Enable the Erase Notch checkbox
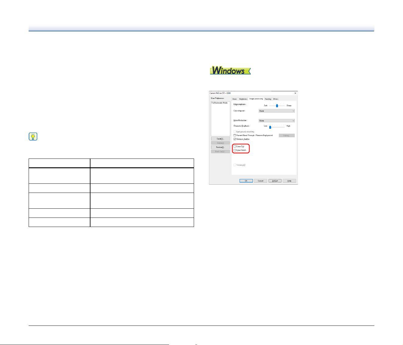403x345 pixels. pos(235,150)
